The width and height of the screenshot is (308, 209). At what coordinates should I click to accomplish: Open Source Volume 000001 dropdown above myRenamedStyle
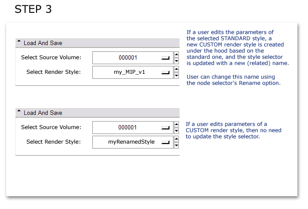point(132,127)
